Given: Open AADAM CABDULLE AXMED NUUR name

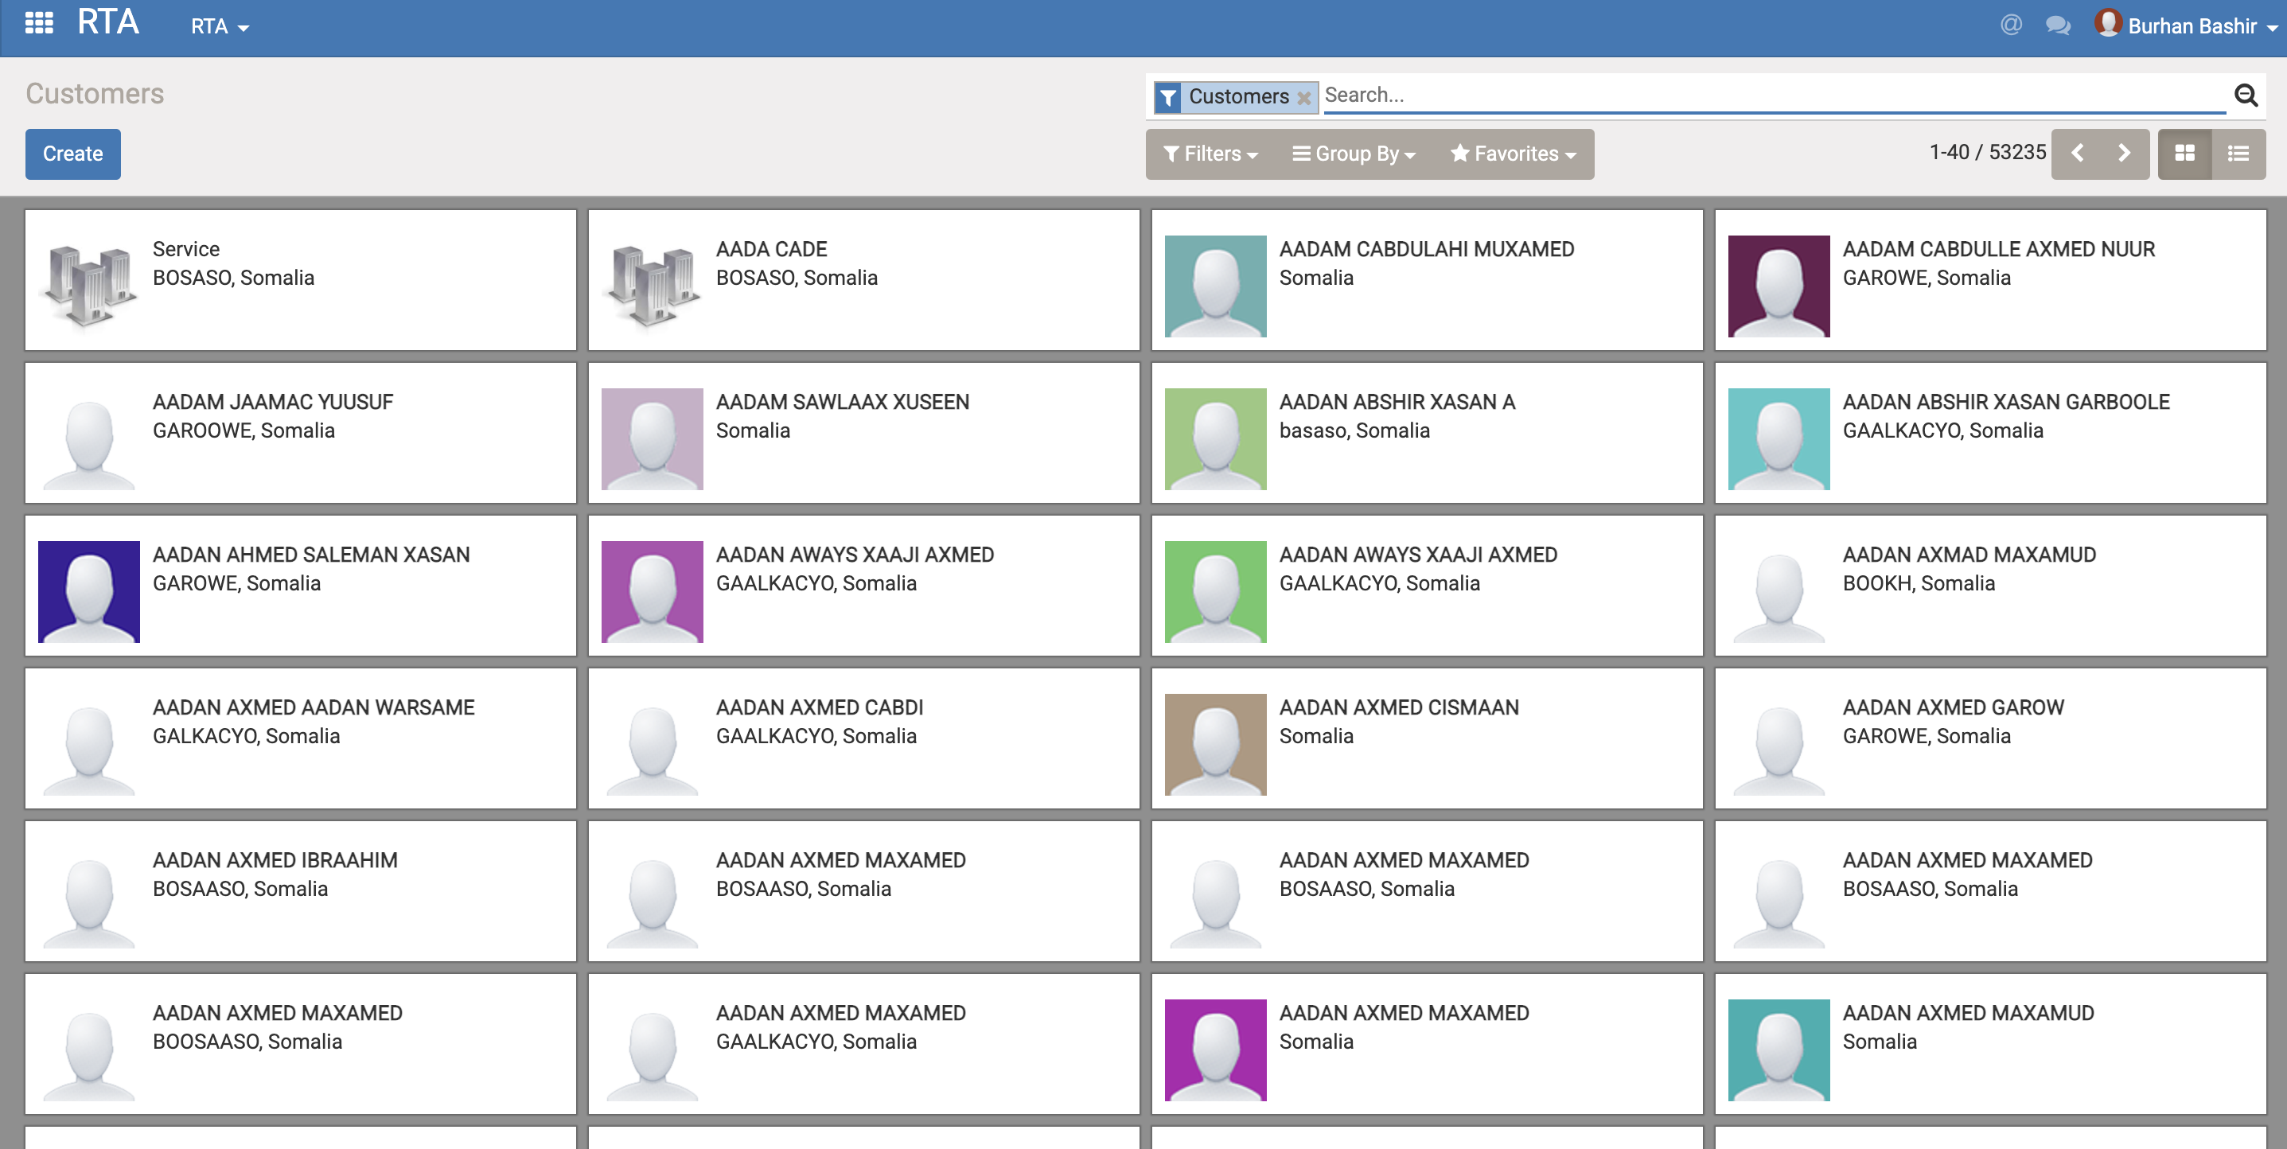Looking at the screenshot, I should tap(1998, 248).
